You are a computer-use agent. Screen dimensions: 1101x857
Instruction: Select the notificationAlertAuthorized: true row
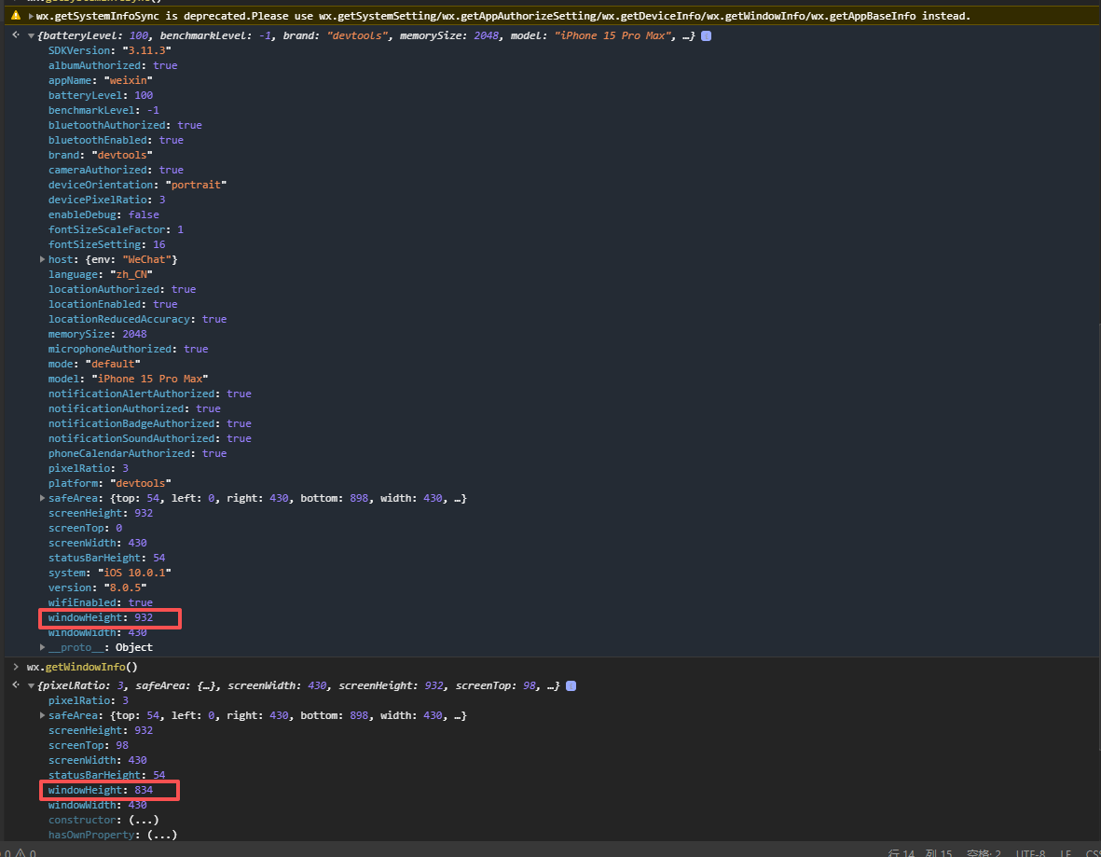pyautogui.click(x=149, y=394)
